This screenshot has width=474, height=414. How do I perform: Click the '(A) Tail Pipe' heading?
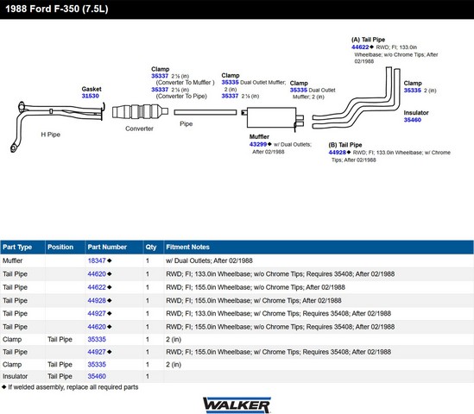[x=368, y=40]
